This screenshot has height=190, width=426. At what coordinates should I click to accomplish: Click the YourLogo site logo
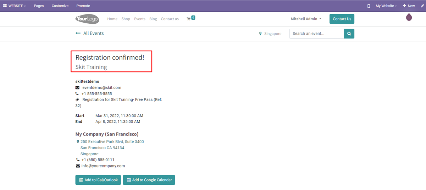pos(87,19)
